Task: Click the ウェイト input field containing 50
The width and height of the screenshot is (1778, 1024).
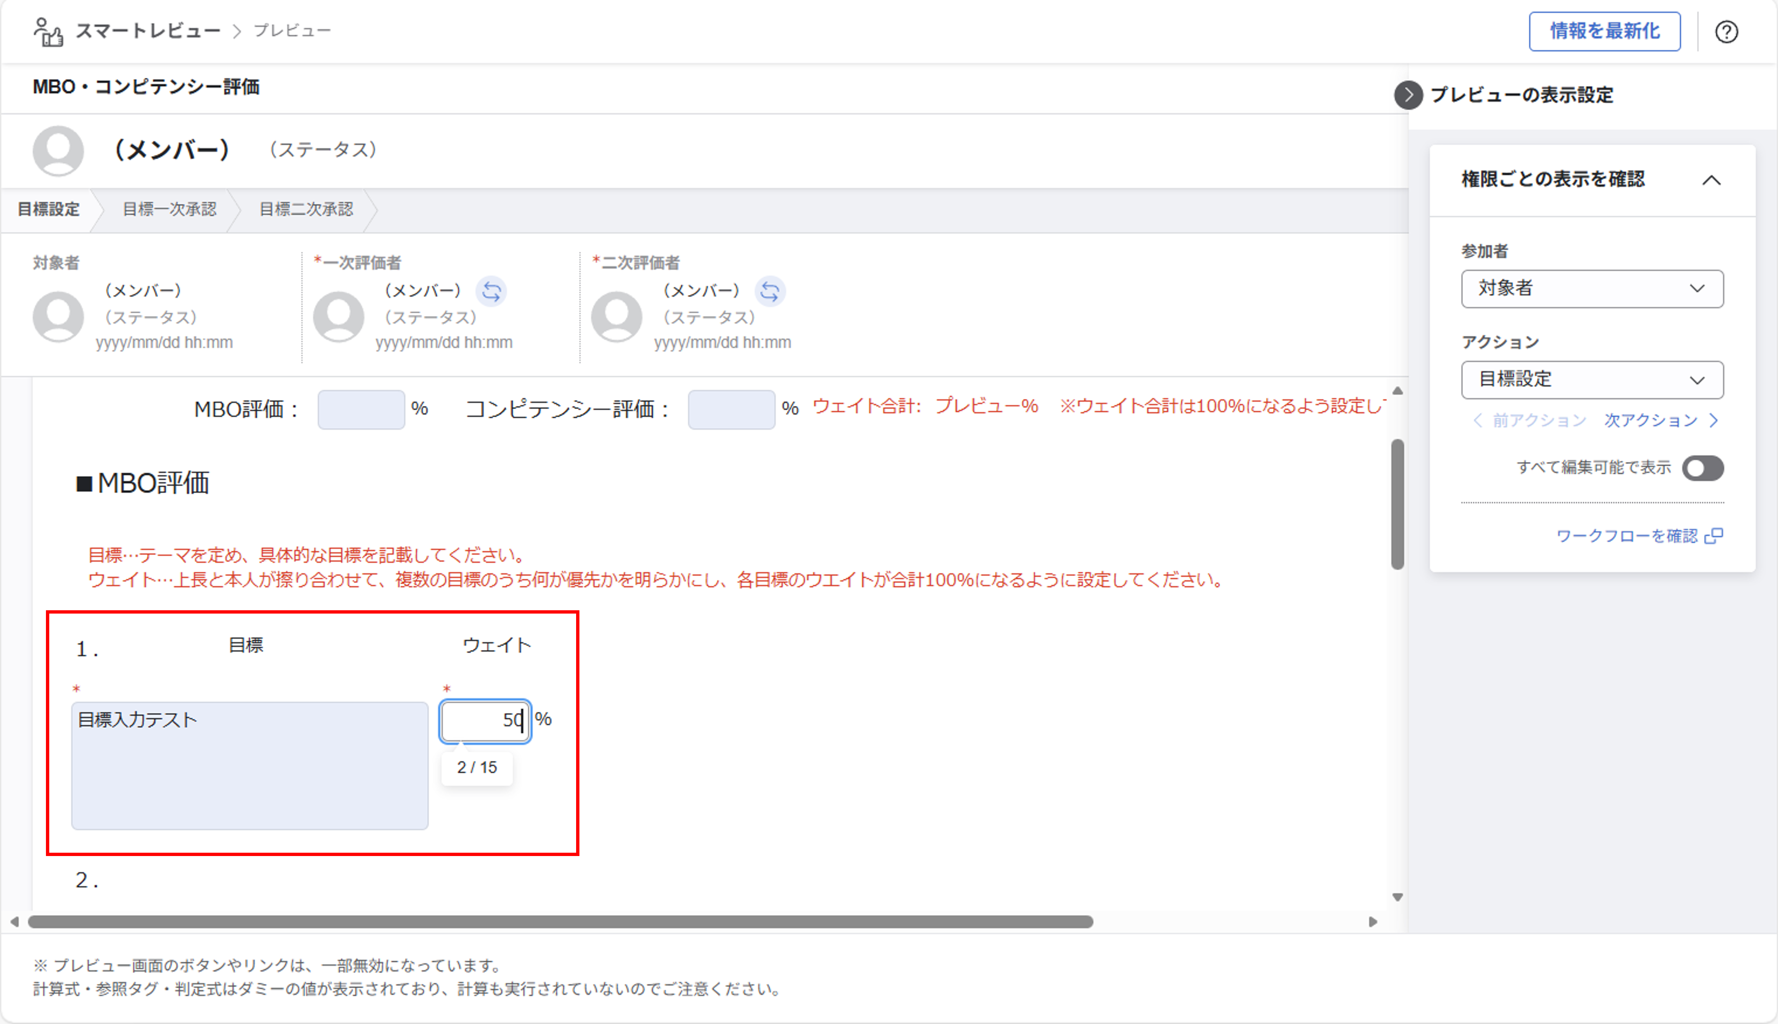Action: 484,720
